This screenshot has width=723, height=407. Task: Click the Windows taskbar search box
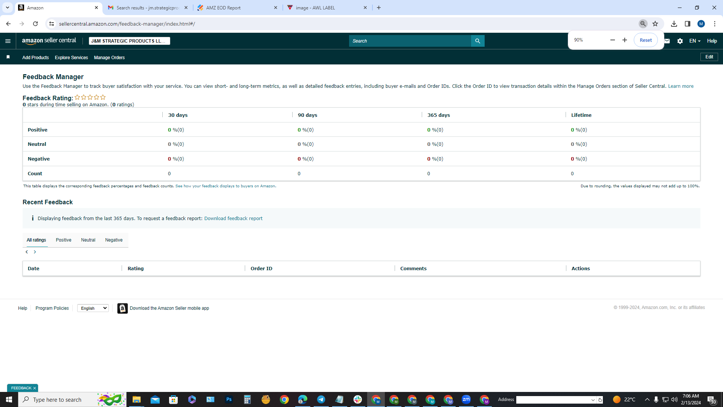coord(72,399)
